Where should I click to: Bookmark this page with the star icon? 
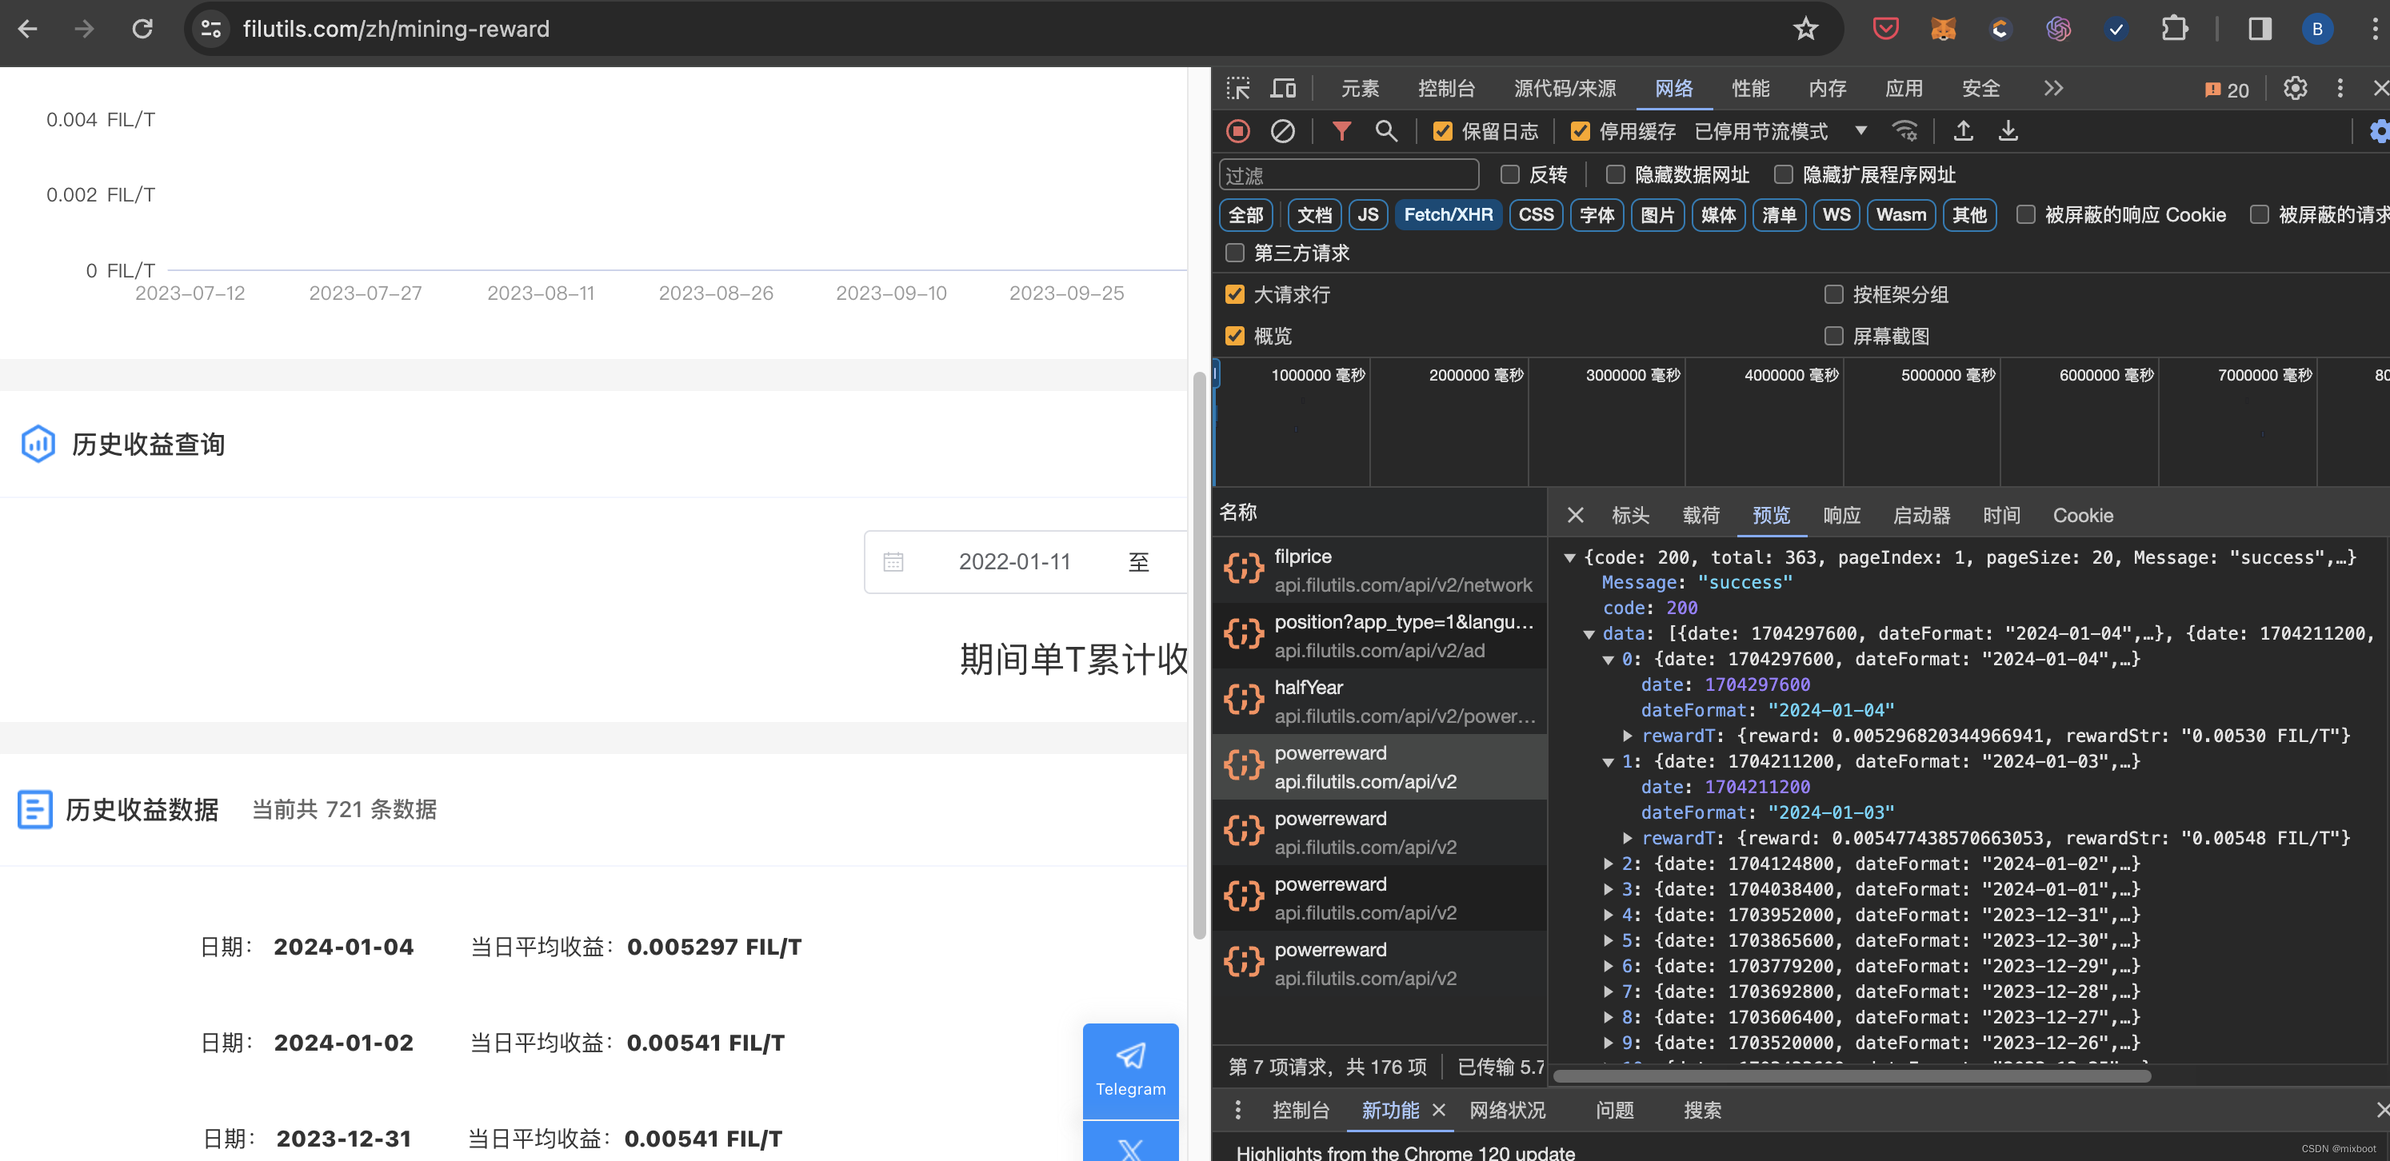click(1804, 29)
